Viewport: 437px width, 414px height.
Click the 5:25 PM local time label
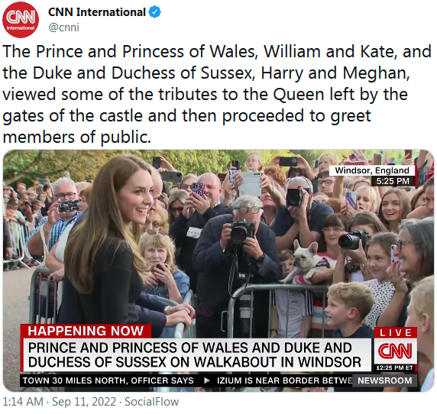(x=393, y=181)
